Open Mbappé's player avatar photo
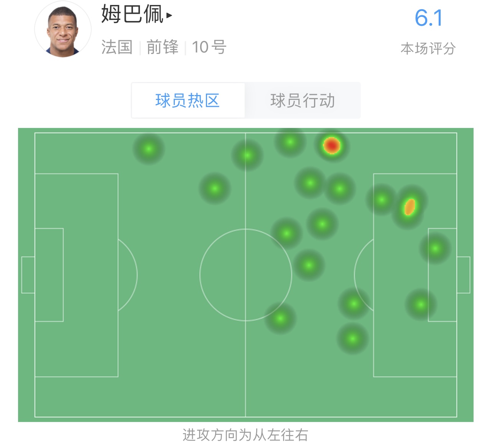The image size is (492, 445). 63,29
